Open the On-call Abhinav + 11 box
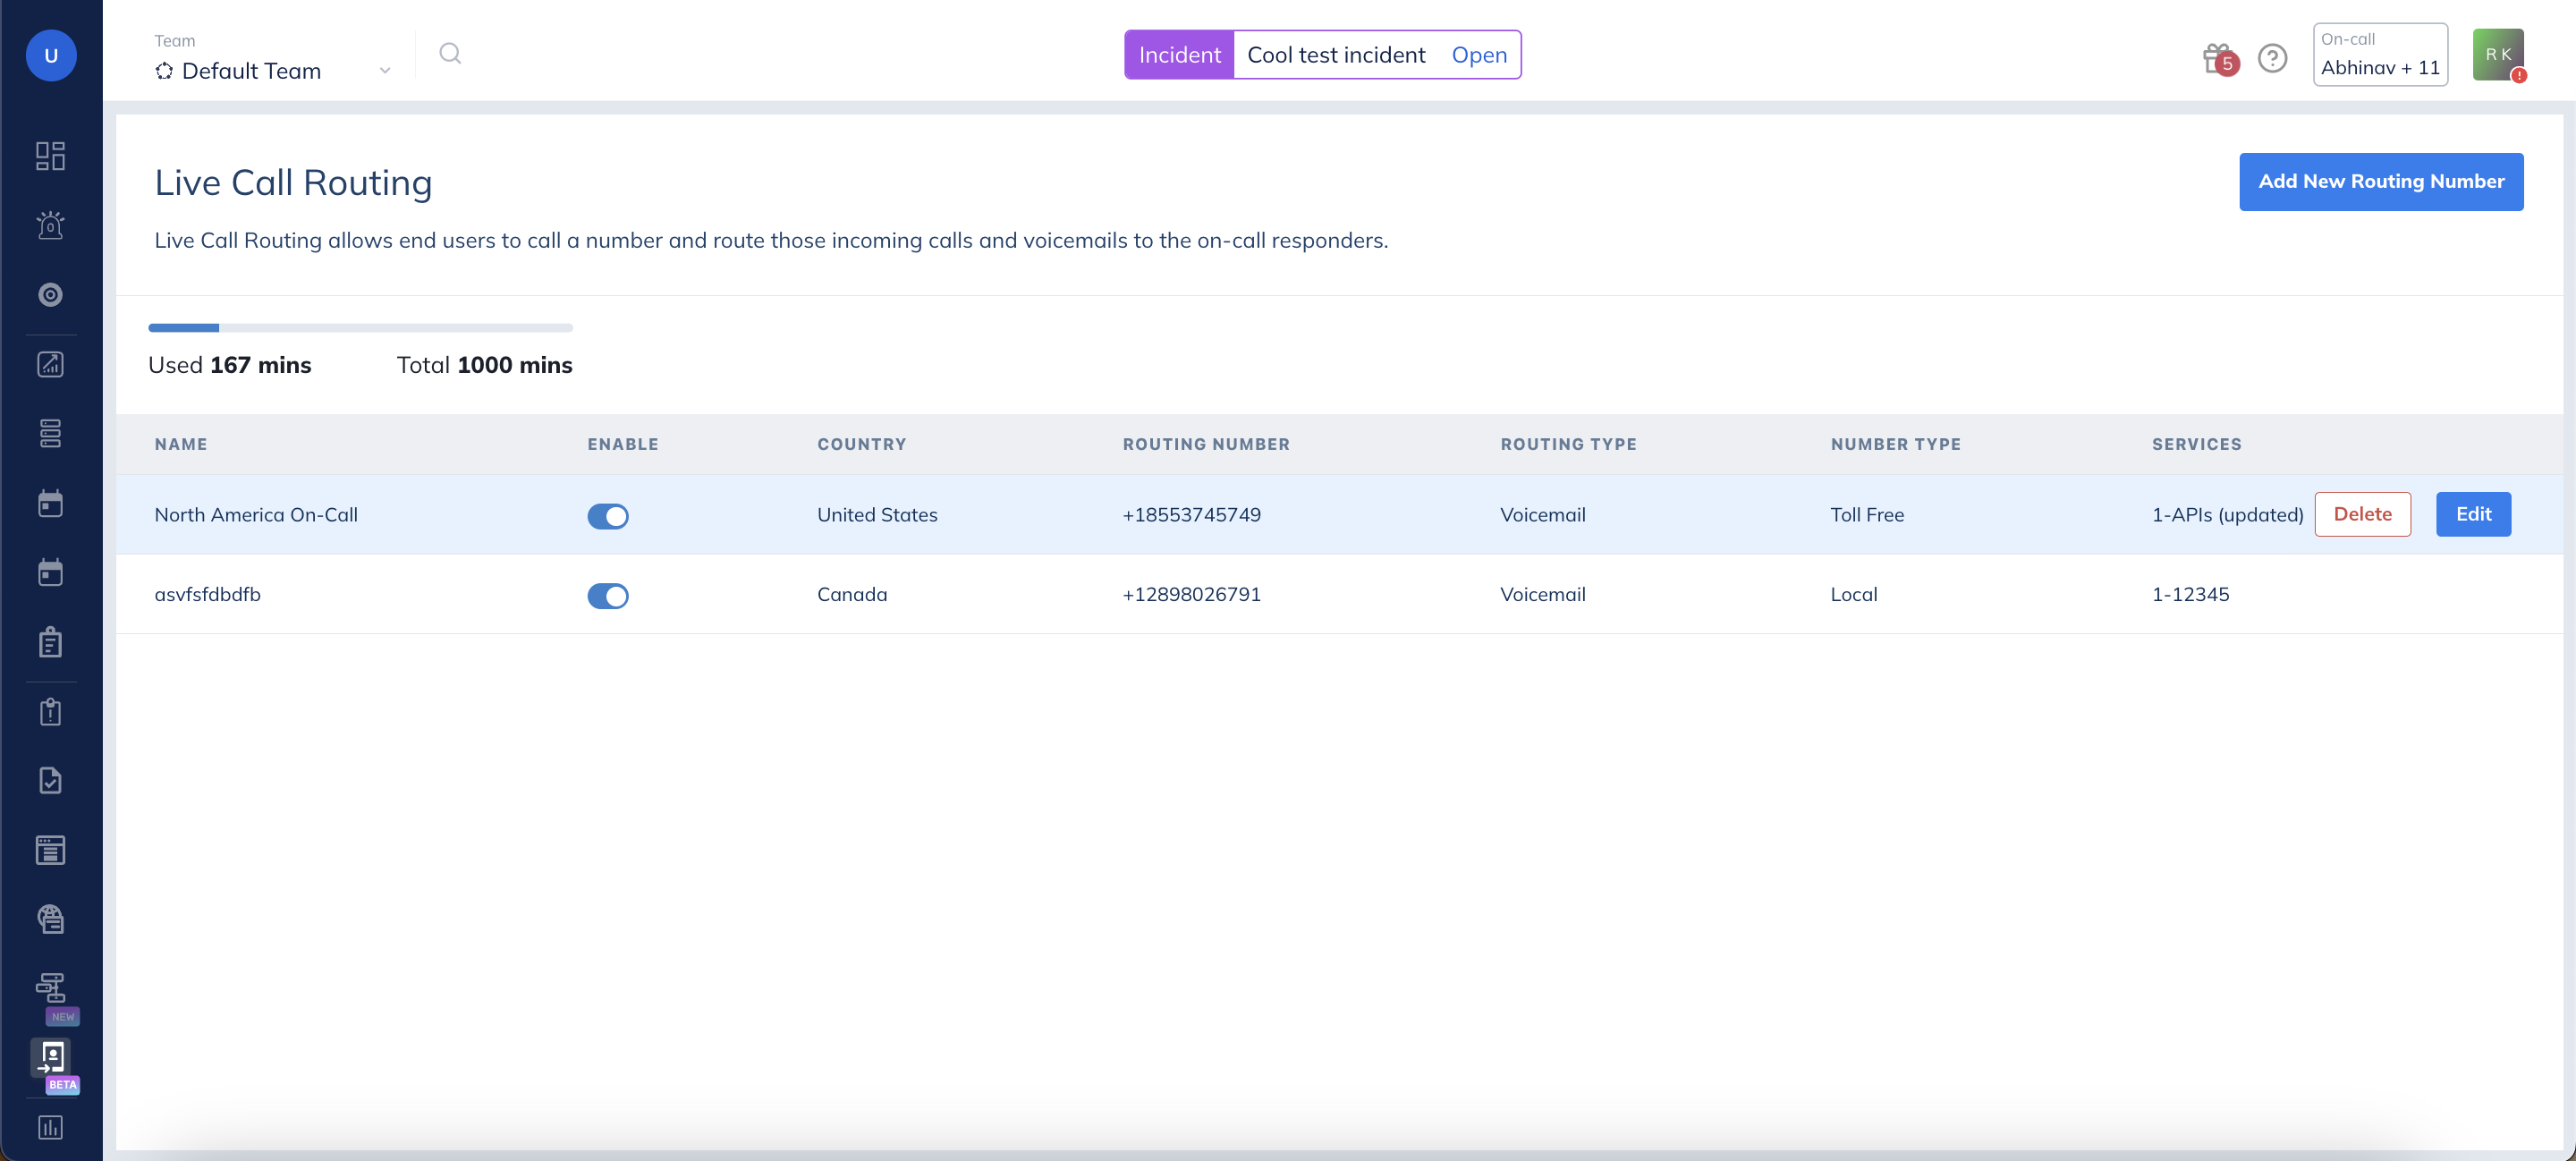The width and height of the screenshot is (2576, 1161). (x=2379, y=55)
